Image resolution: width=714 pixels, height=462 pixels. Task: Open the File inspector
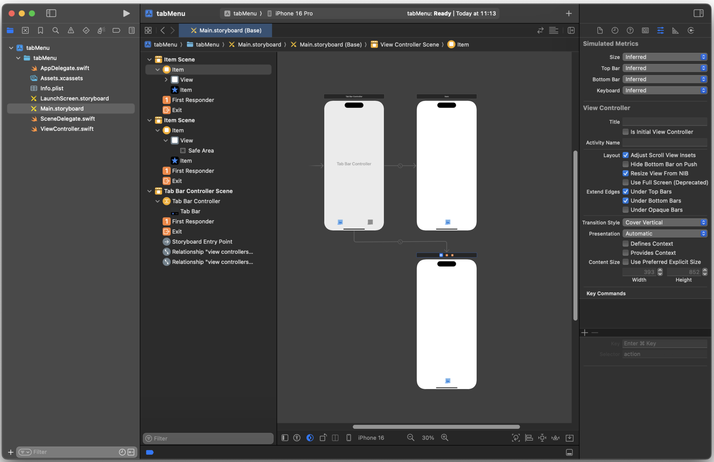click(600, 30)
